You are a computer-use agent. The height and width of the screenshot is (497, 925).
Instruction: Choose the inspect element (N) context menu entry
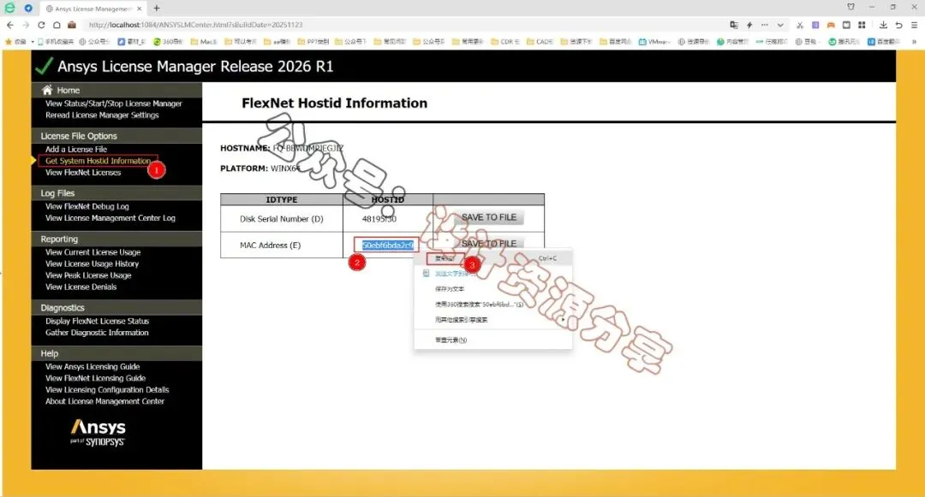coord(493,340)
